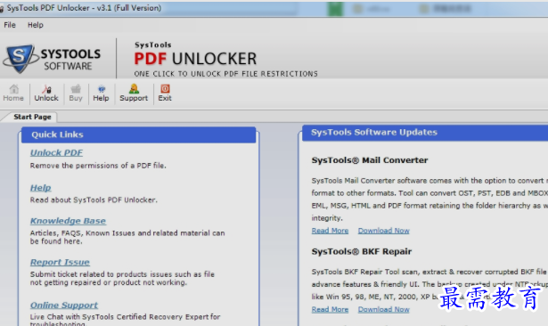This screenshot has height=326, width=548.
Task: Open Help from the toolbar icon
Action: 101,94
